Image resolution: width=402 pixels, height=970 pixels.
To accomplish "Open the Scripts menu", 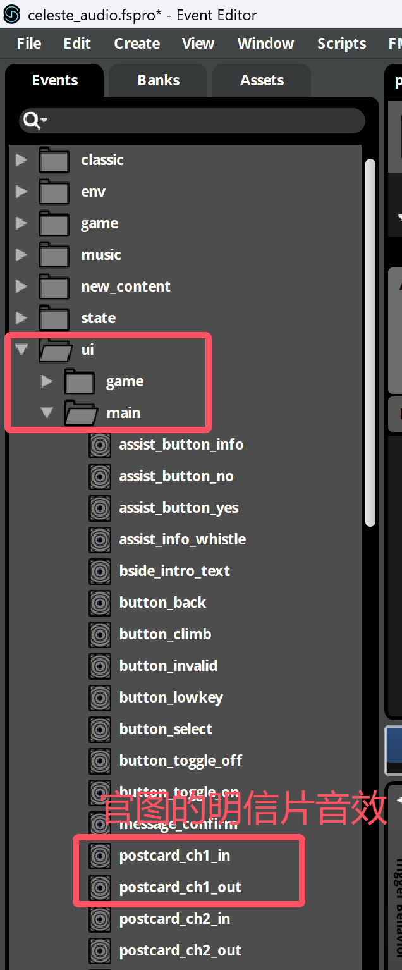I will pos(341,44).
